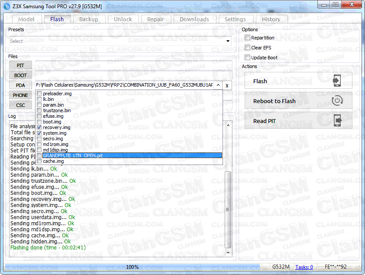Viewport: 365px width, 275px height.
Task: Click the G532M model status bar entry
Action: click(x=281, y=267)
